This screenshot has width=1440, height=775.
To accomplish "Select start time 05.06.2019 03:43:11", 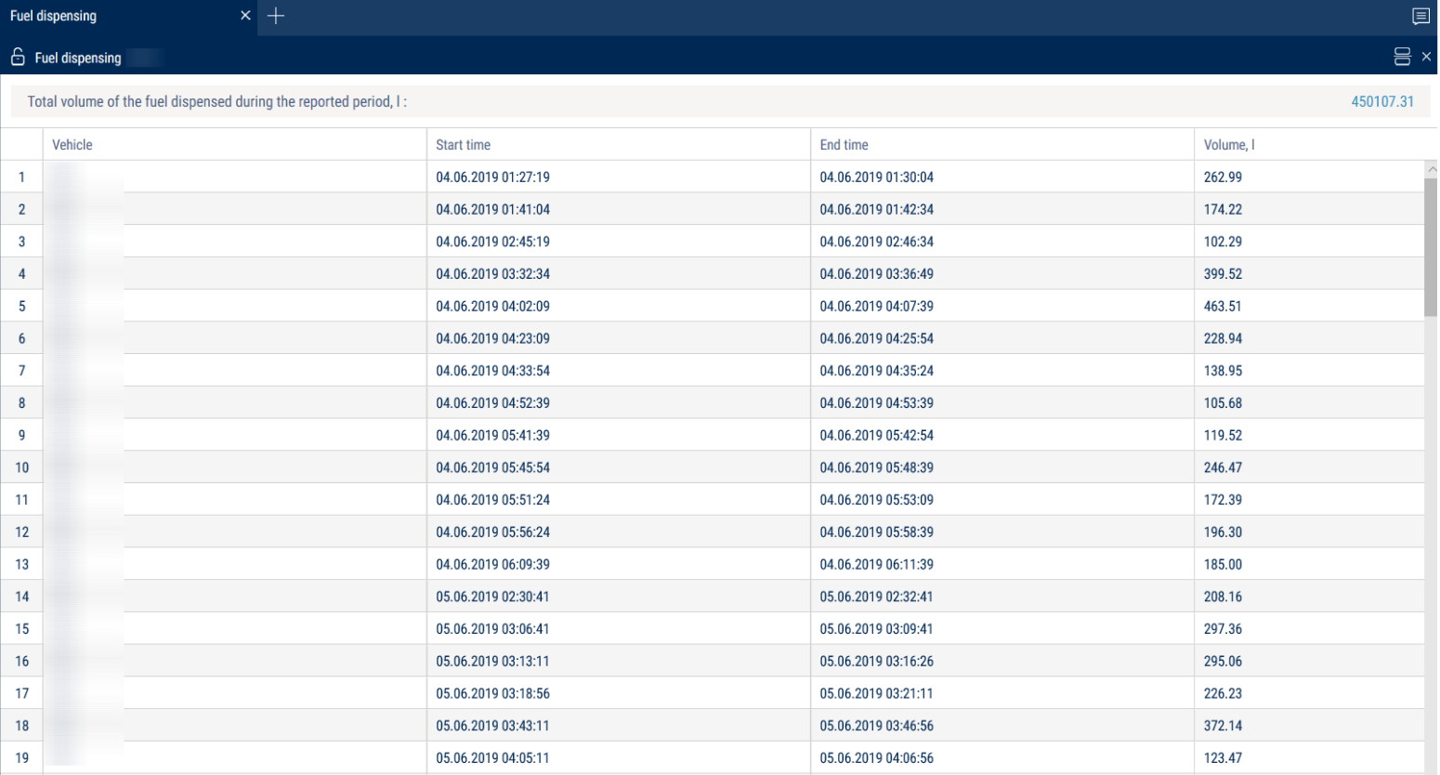I will [x=492, y=726].
